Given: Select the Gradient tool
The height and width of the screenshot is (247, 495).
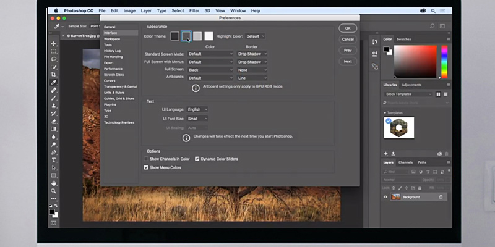Looking at the screenshot, I should pos(54,129).
